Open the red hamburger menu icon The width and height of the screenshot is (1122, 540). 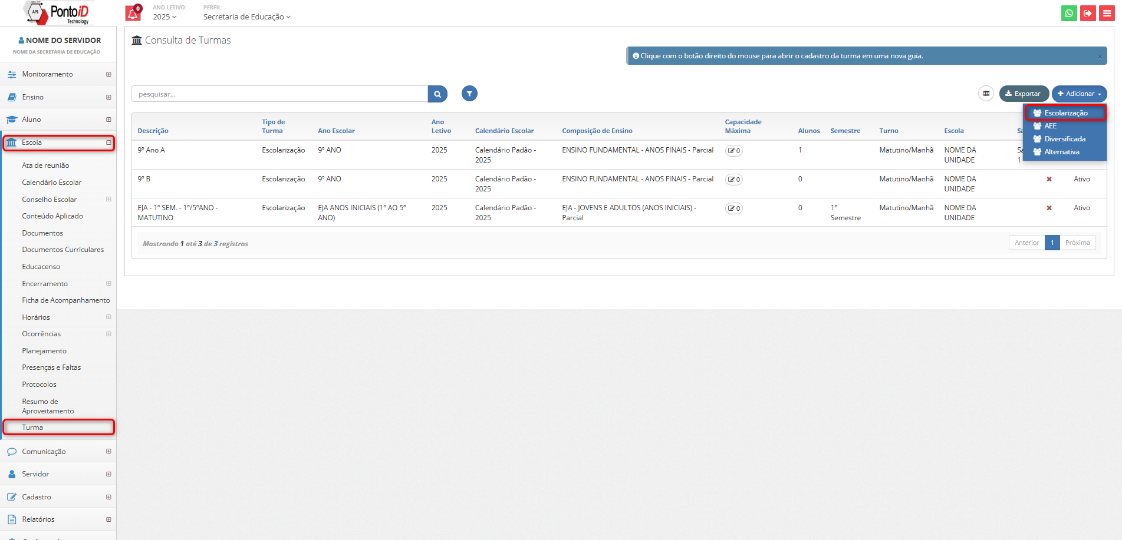pyautogui.click(x=1107, y=13)
